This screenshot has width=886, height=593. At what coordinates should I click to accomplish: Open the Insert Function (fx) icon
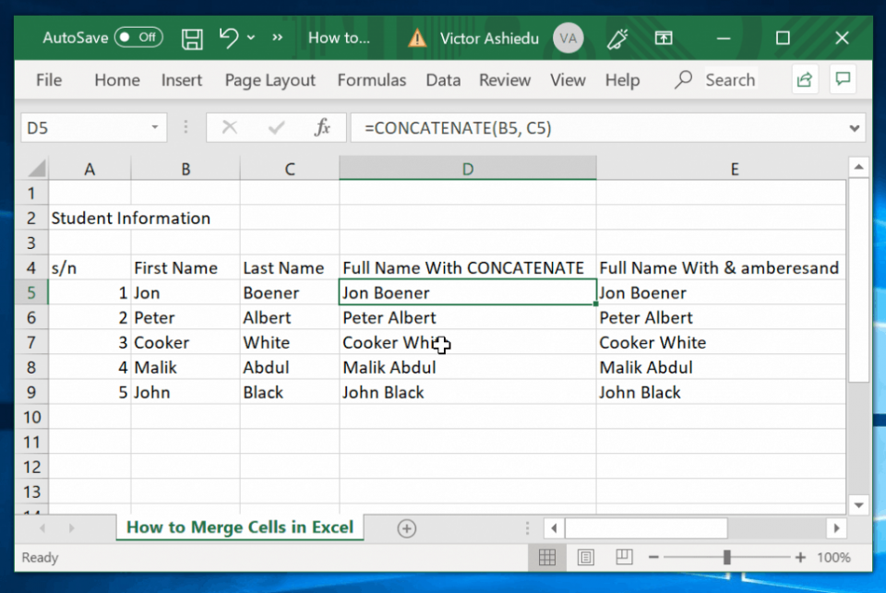[x=322, y=127]
